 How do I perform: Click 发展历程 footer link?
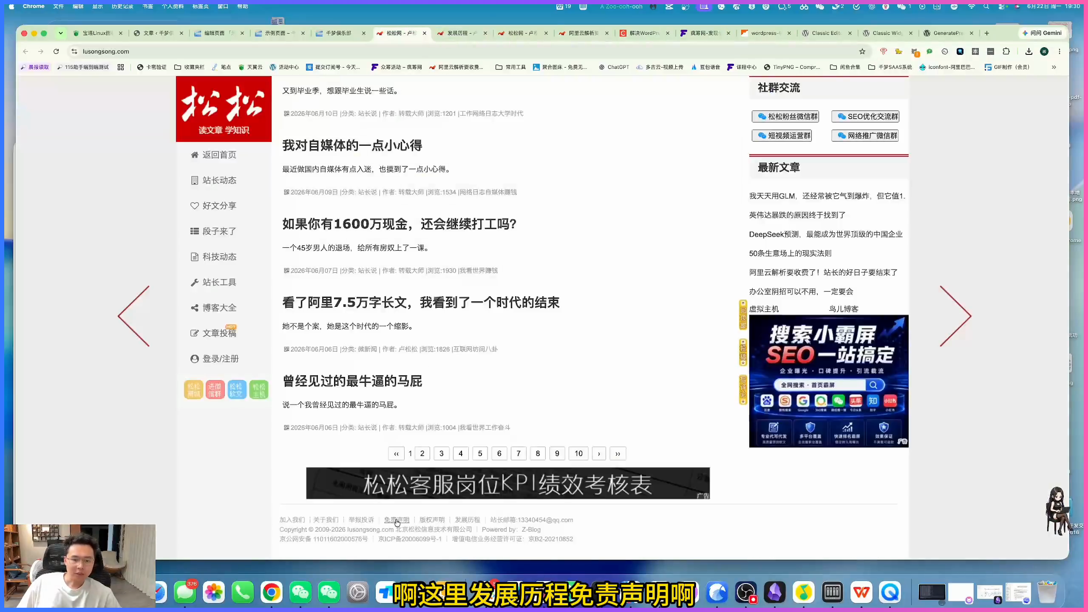[x=467, y=520]
